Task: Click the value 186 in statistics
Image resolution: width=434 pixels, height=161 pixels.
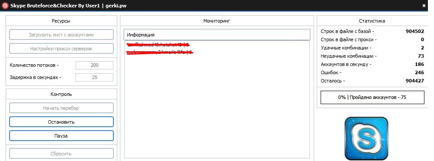Action: coord(419,65)
